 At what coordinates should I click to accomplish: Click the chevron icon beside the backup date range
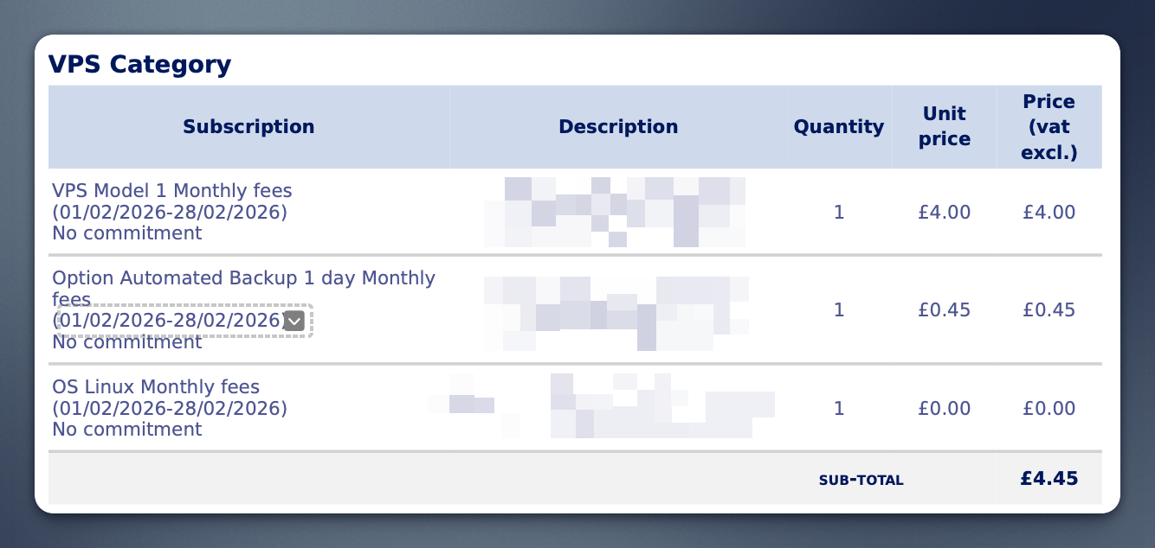[294, 321]
